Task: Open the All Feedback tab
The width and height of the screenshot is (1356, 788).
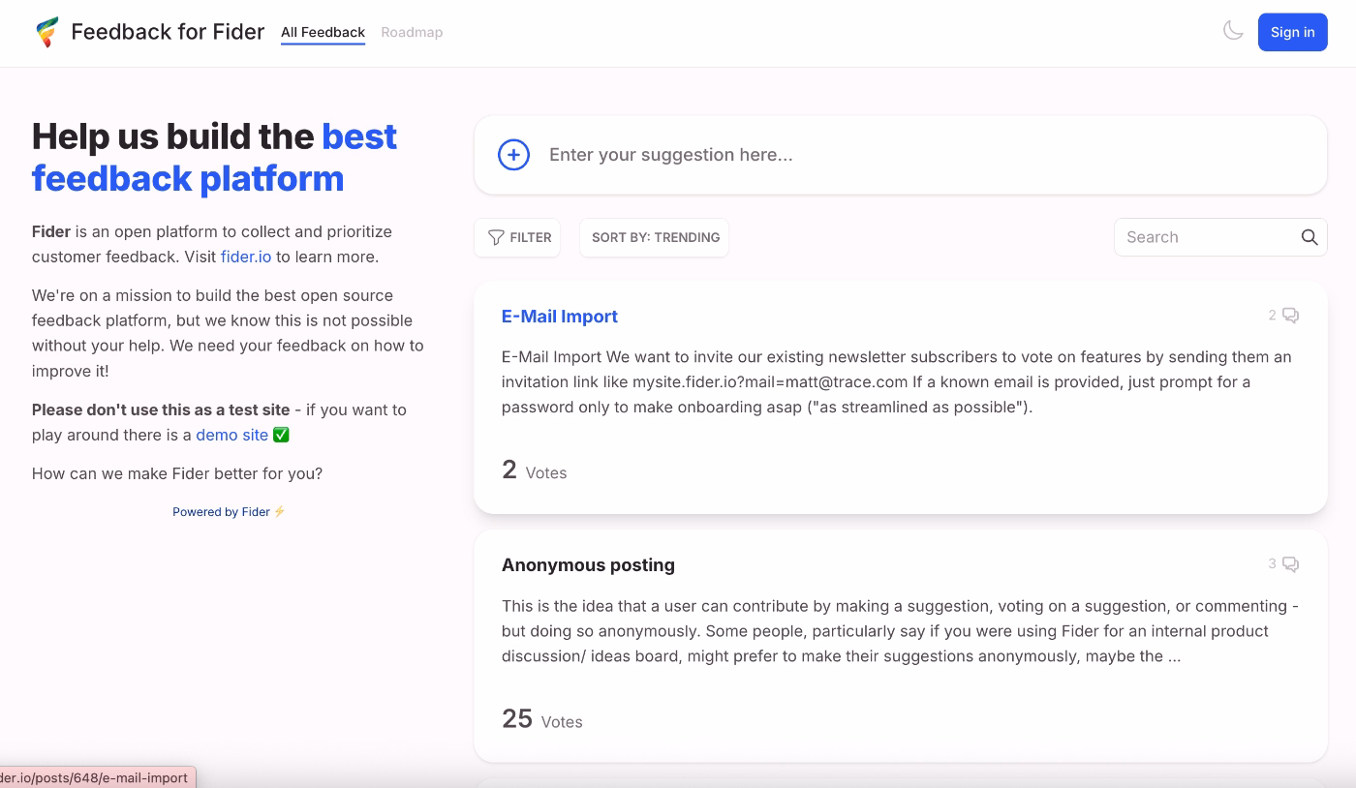Action: [x=323, y=32]
